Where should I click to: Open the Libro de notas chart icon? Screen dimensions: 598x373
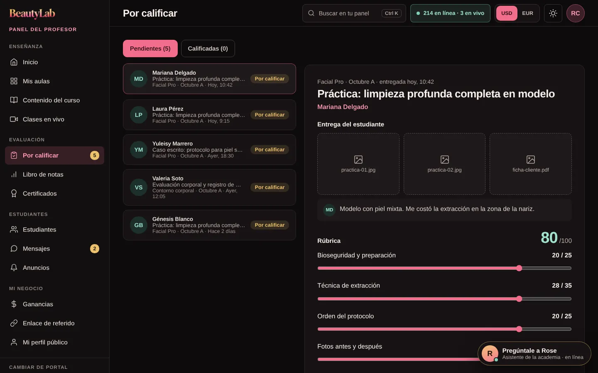coord(14,174)
